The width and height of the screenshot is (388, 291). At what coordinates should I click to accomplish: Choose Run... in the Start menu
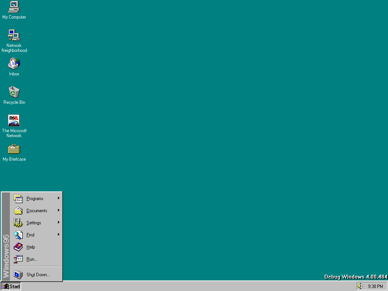pos(36,259)
